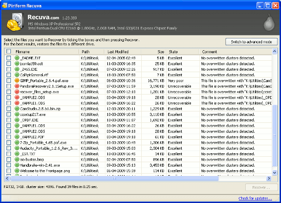Click the green status icon for 7-Zip_Portable_4.65.paf.exe
The image size is (281, 203).
pos(17,143)
